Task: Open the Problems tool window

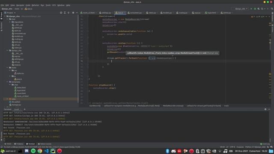Action: [x=19, y=144]
